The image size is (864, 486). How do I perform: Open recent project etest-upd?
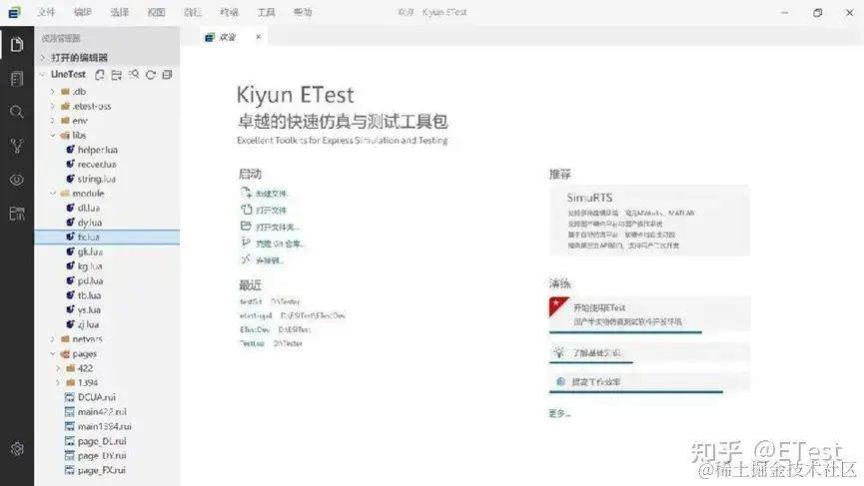(x=256, y=316)
